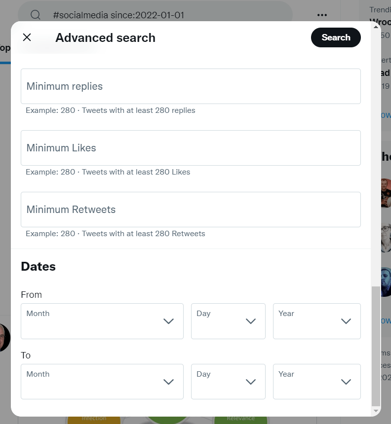Open the To Month dropdown

pos(102,382)
